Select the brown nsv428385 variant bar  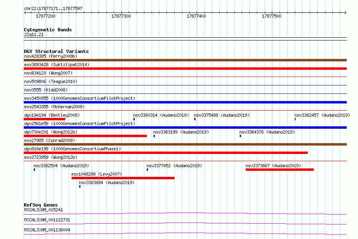tap(185, 60)
